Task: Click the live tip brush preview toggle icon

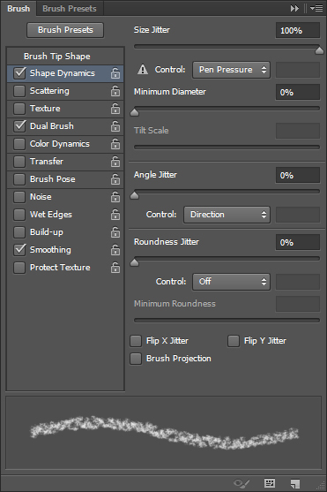Action: pos(242,483)
